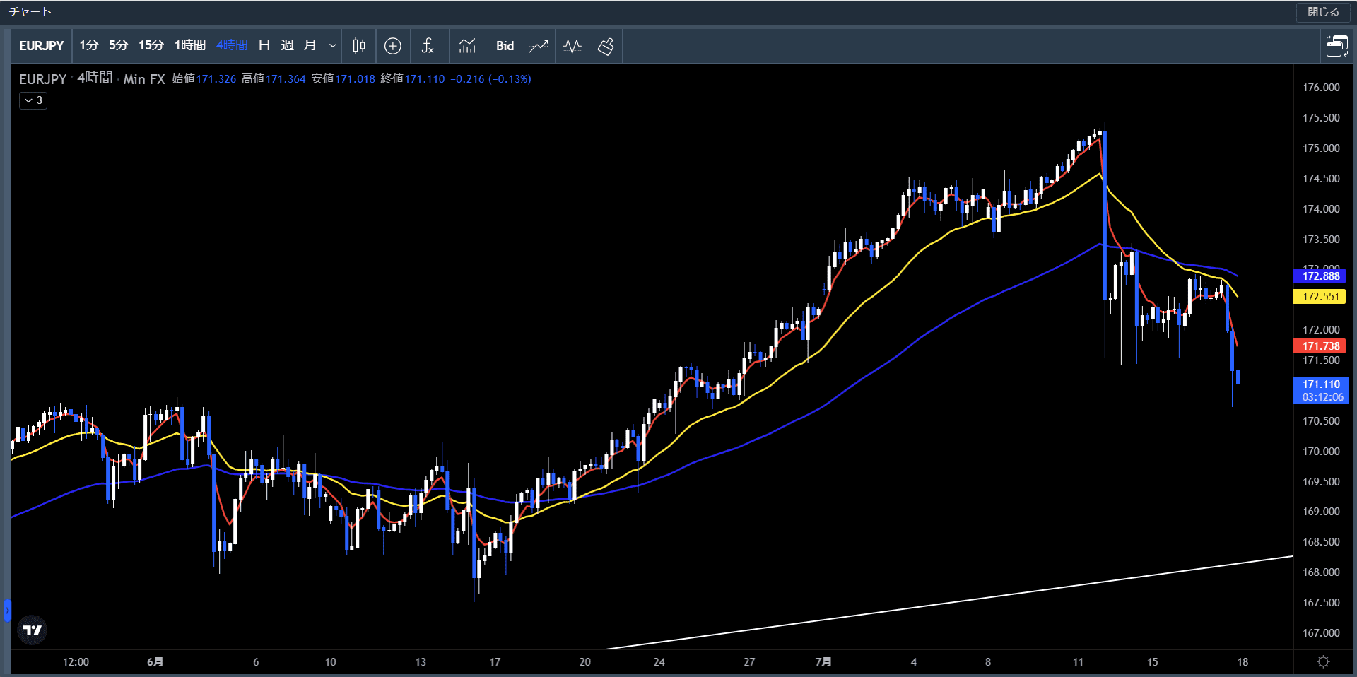Click the チャート window title
This screenshot has width=1357, height=677.
(x=30, y=12)
